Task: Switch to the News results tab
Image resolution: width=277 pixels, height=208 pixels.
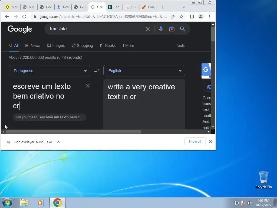Action: point(33,45)
